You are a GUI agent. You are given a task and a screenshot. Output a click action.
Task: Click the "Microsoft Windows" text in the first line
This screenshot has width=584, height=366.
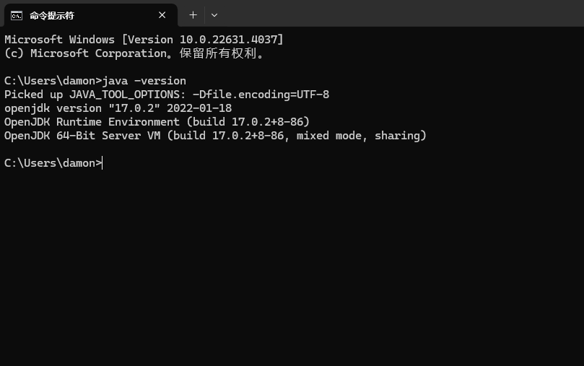coord(59,39)
